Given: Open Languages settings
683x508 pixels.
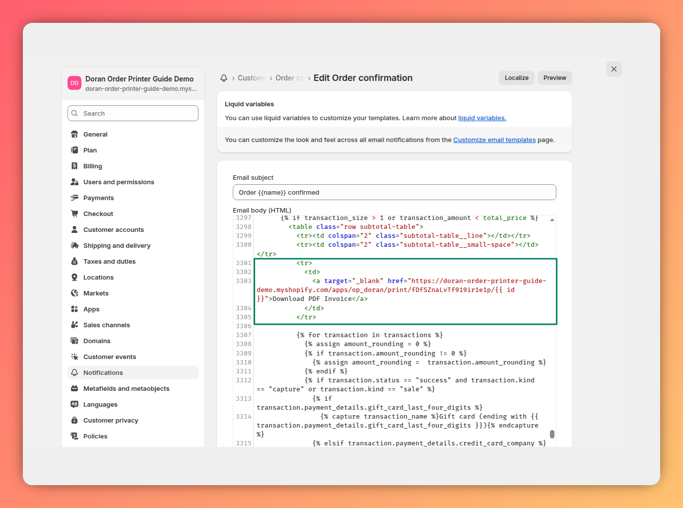Looking at the screenshot, I should pyautogui.click(x=133, y=404).
